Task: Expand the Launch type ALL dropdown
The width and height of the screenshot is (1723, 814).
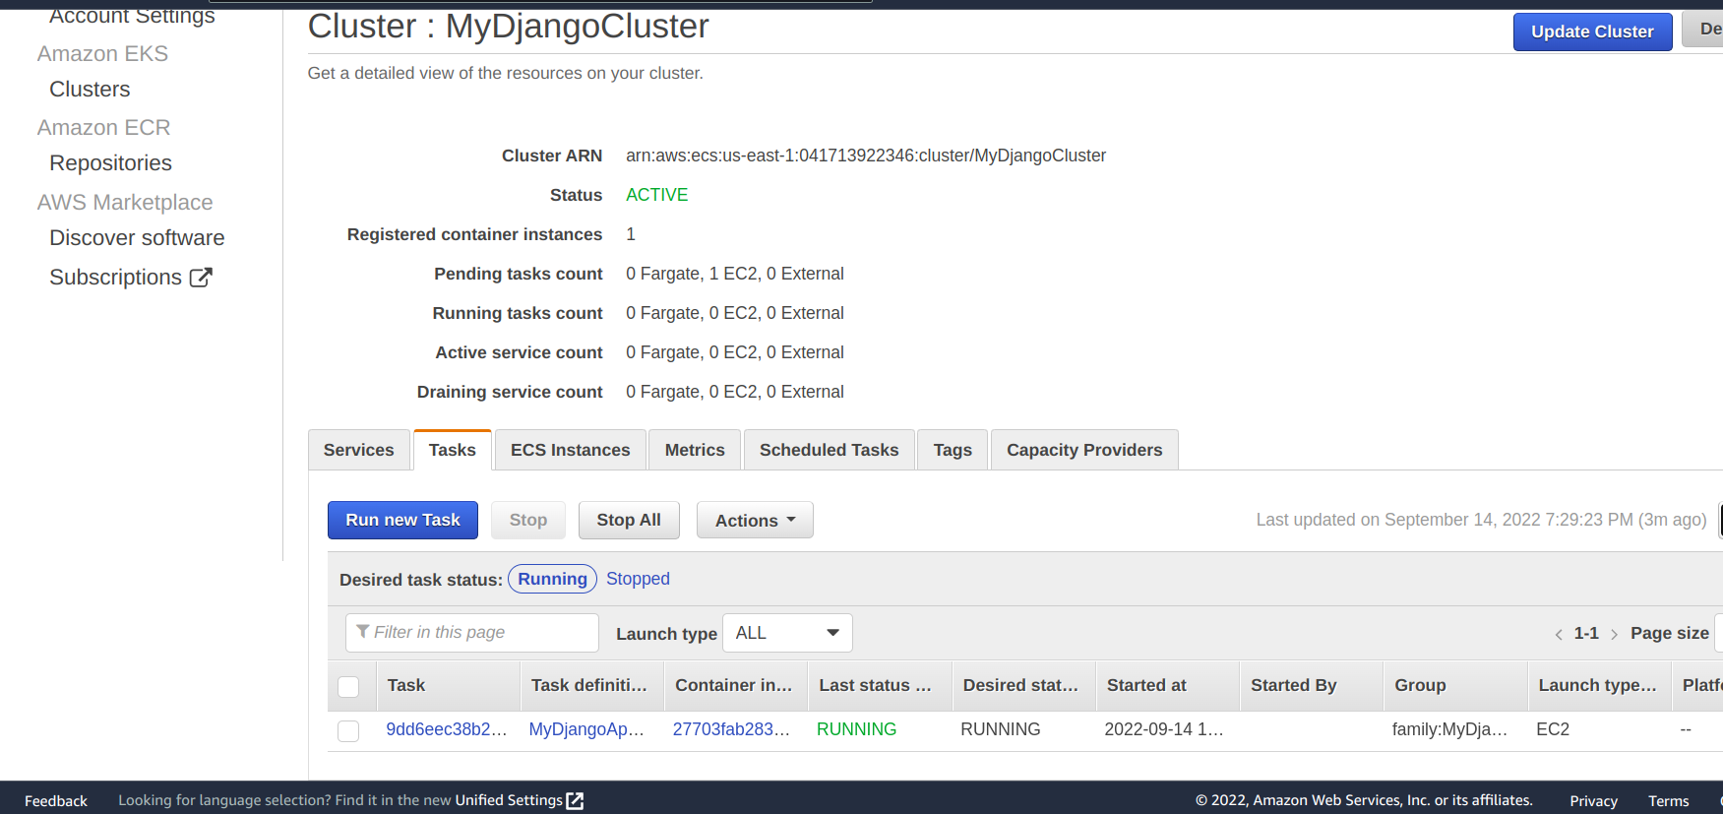Action: click(787, 633)
